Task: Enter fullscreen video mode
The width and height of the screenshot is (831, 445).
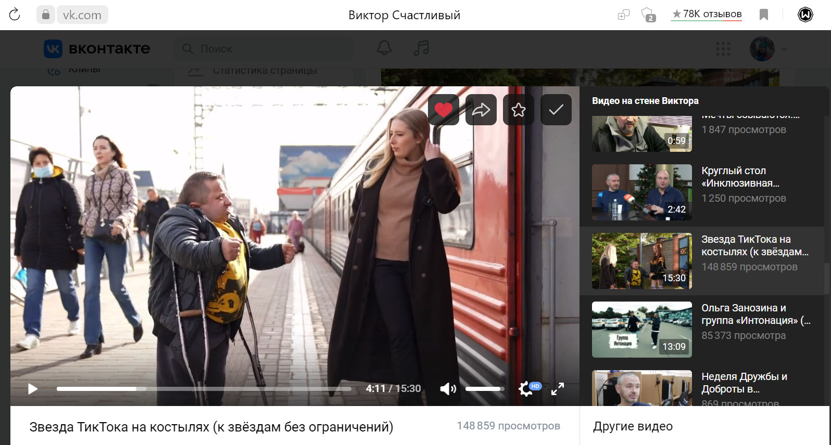Action: [x=558, y=389]
